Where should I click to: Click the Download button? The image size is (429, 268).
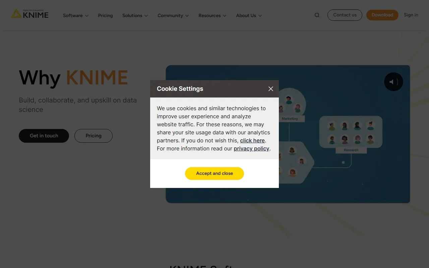[x=382, y=15]
